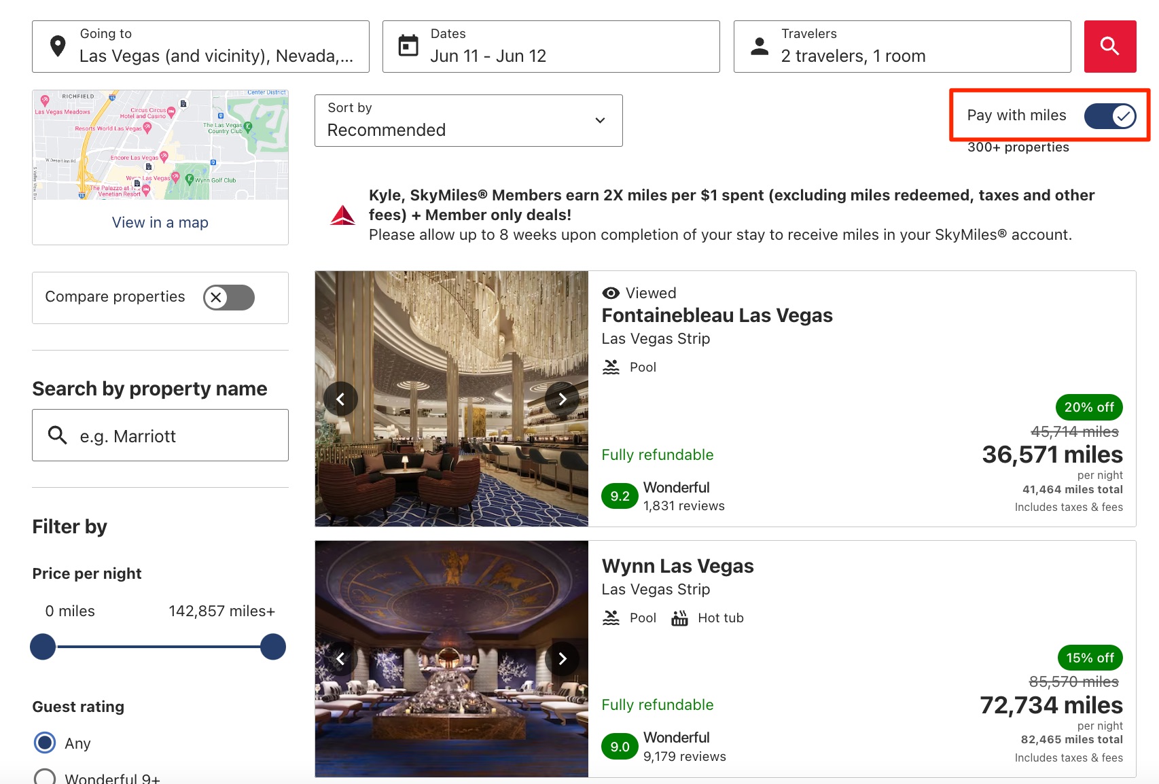Open View in a map link
1159x784 pixels.
pyautogui.click(x=160, y=222)
